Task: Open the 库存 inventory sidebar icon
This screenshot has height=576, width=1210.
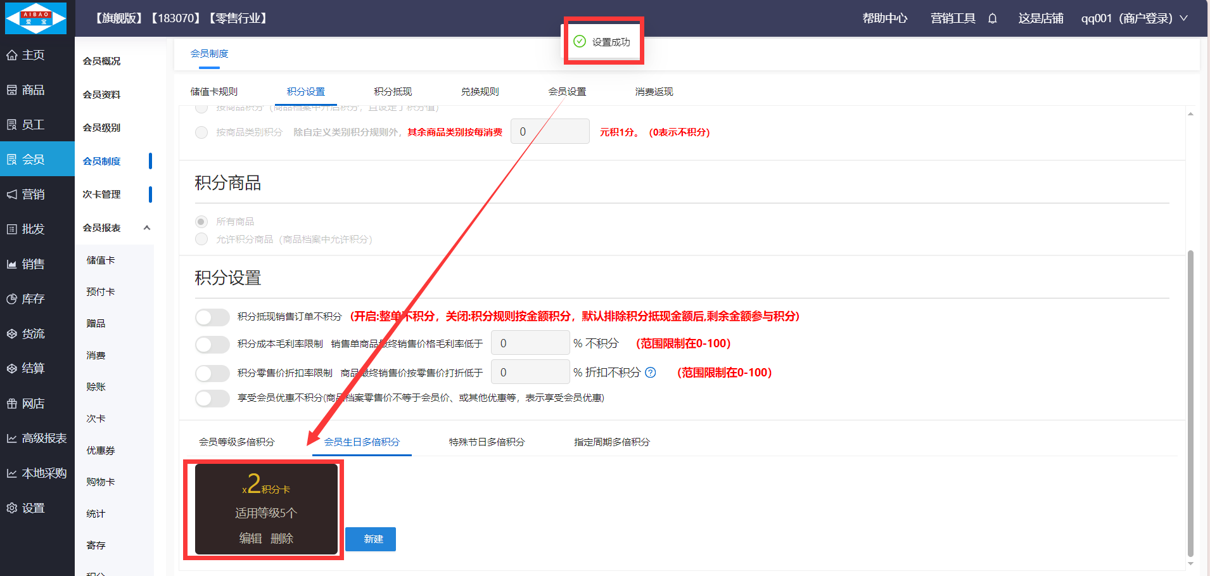Action: tap(12, 299)
